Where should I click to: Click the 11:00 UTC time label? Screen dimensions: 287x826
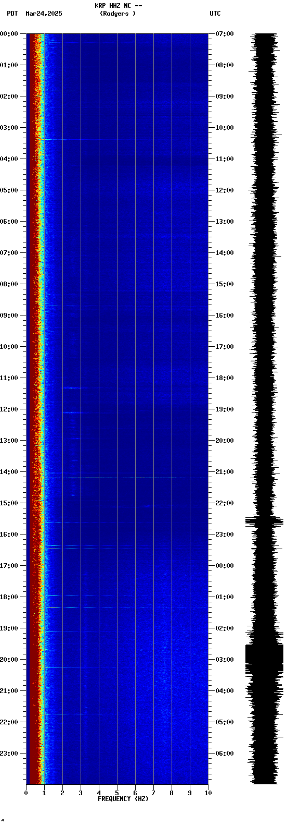click(x=225, y=159)
